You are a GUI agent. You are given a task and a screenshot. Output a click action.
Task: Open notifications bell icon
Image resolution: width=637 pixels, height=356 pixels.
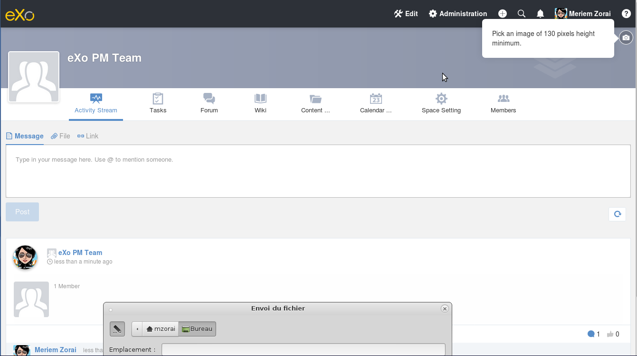540,14
